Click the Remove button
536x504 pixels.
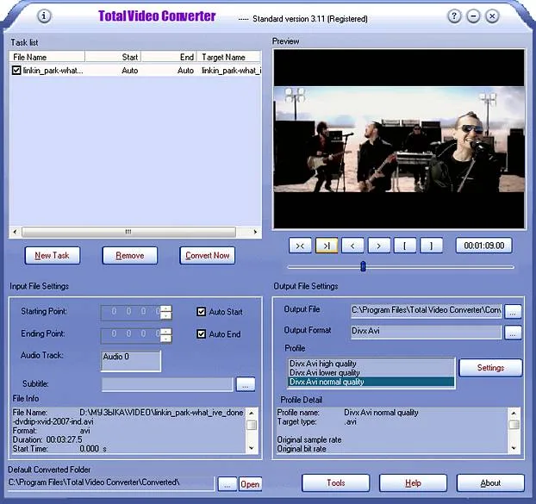[x=130, y=256]
